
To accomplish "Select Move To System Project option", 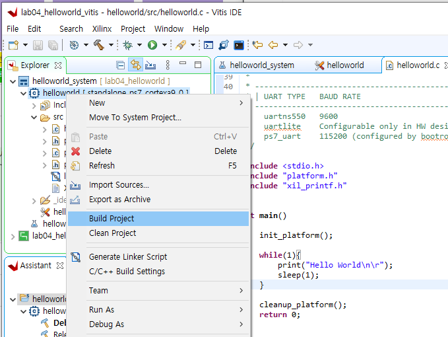I will (158, 118).
